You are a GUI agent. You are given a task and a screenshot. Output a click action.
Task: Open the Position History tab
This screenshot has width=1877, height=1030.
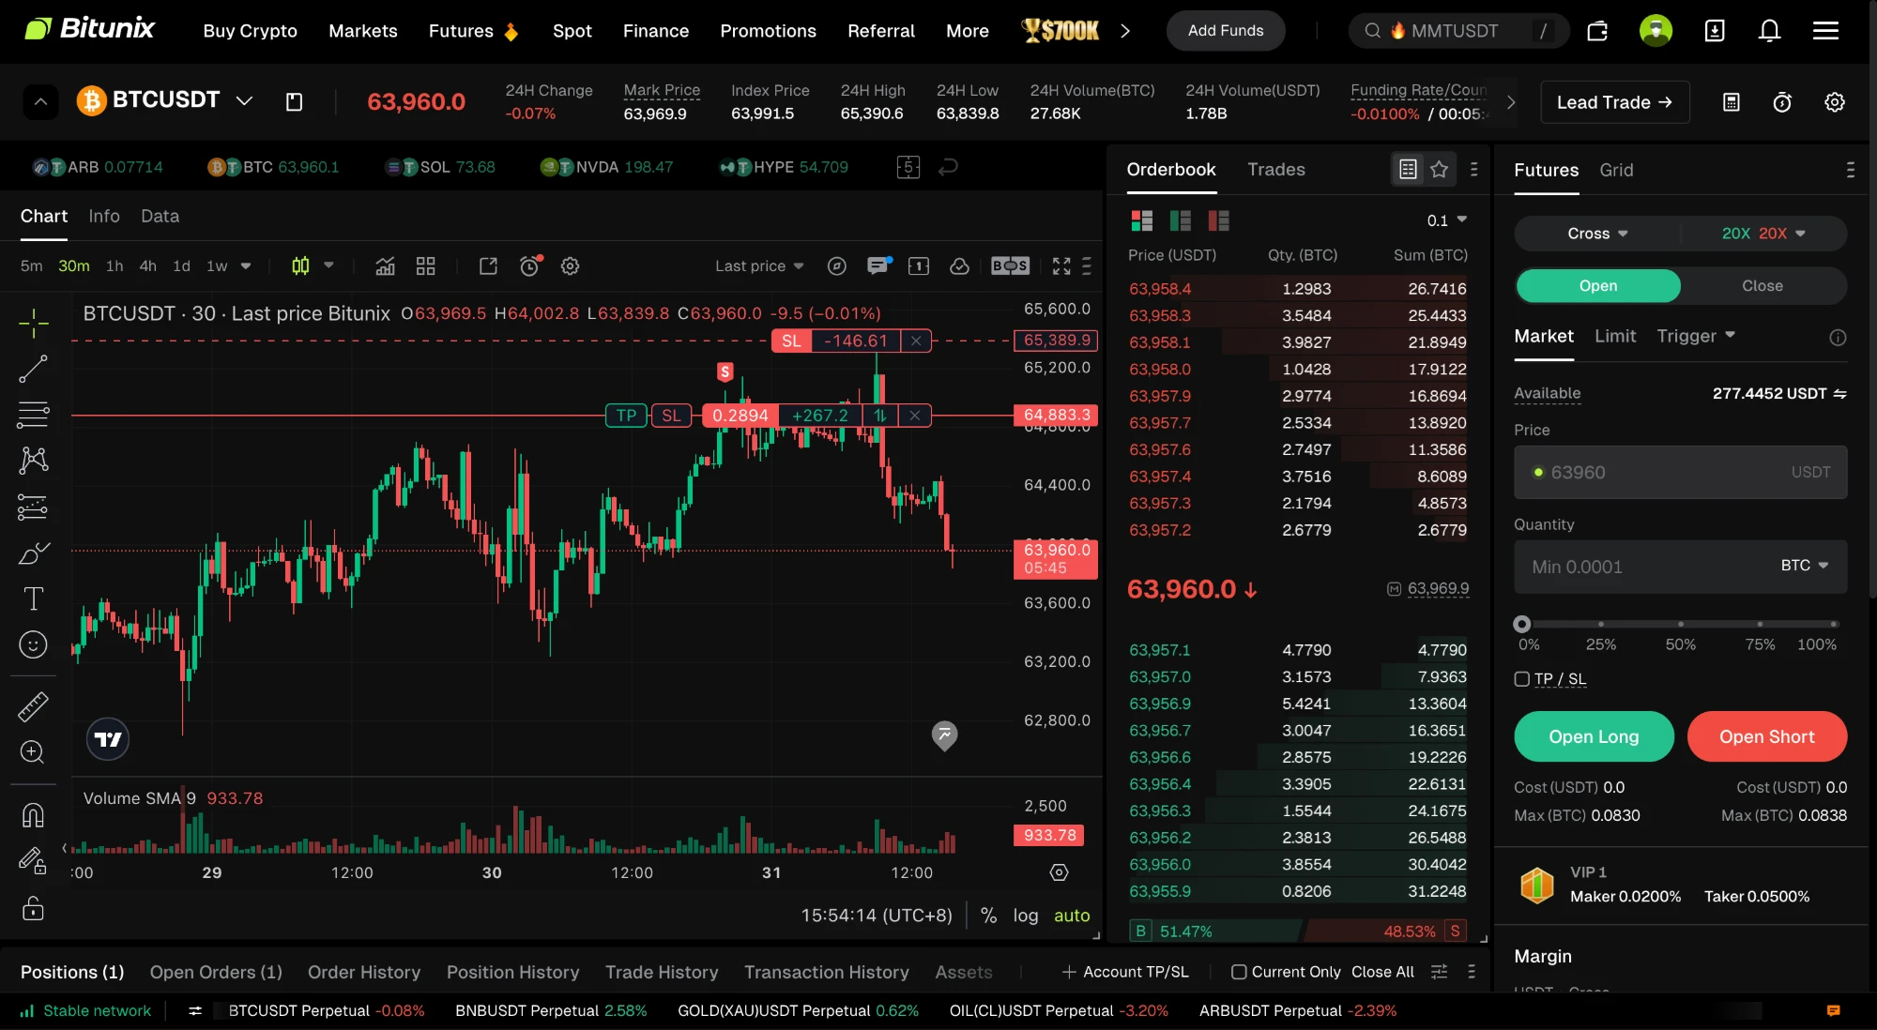tap(512, 972)
